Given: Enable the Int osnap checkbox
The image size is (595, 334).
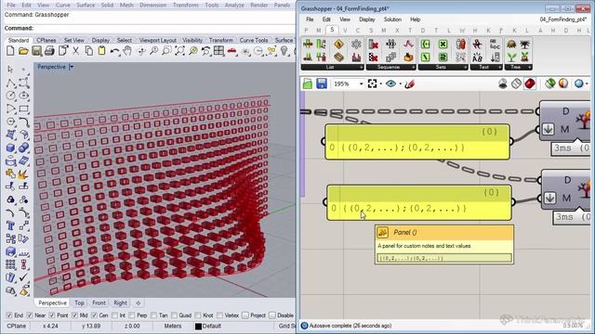Looking at the screenshot, I should pyautogui.click(x=114, y=315).
